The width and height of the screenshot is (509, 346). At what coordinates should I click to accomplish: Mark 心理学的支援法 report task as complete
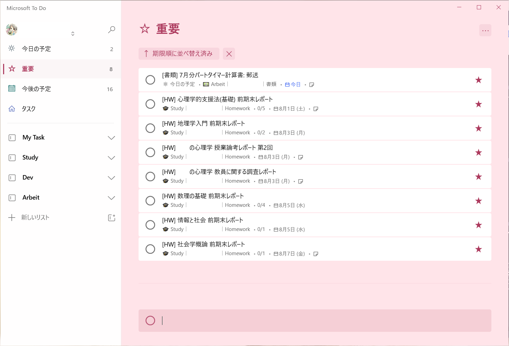pyautogui.click(x=150, y=104)
